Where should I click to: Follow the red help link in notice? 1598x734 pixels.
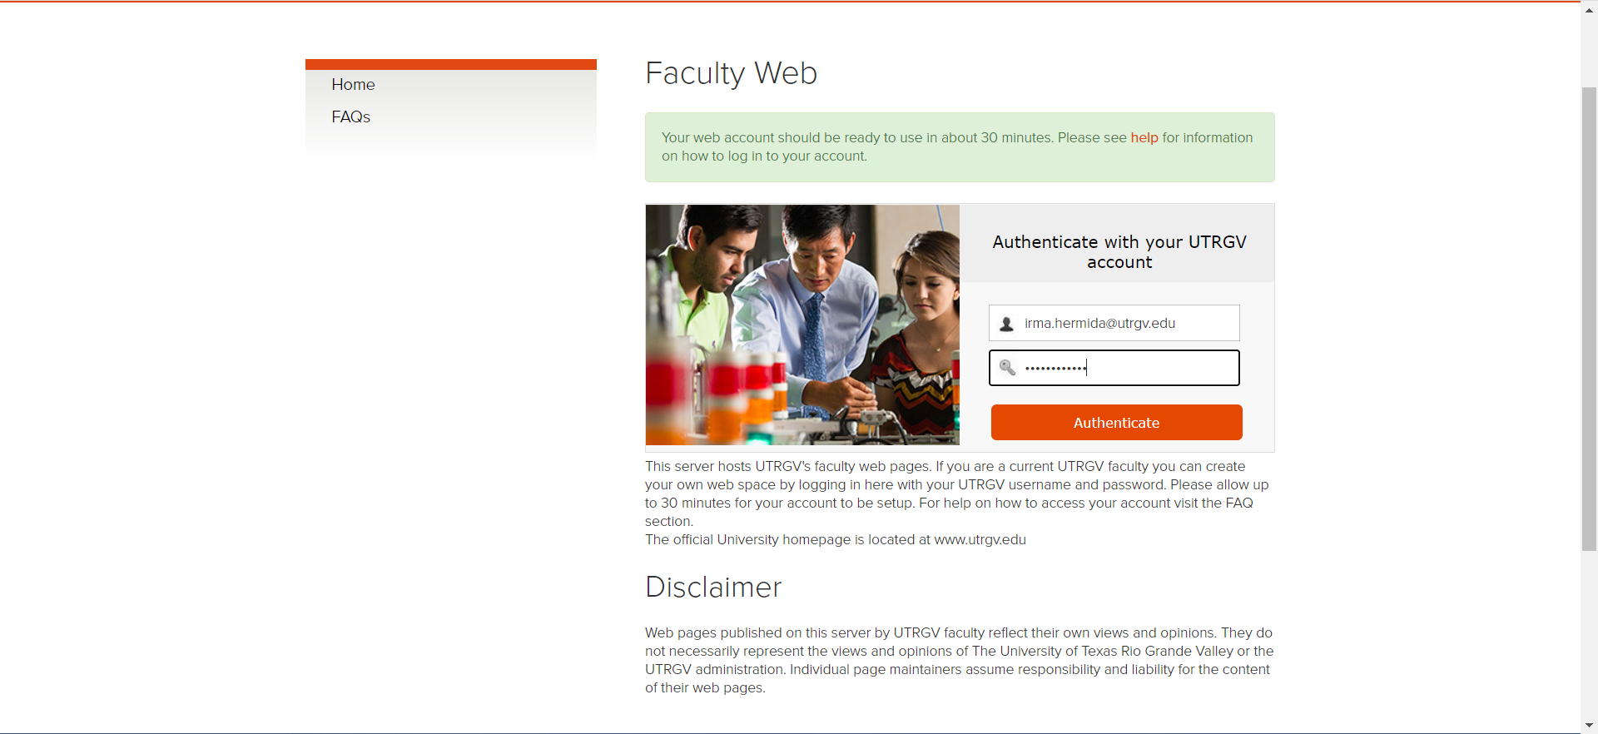(1144, 138)
